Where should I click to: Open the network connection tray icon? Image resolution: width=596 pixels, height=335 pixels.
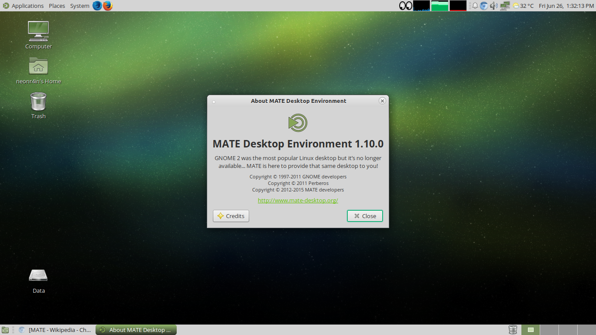coord(505,6)
